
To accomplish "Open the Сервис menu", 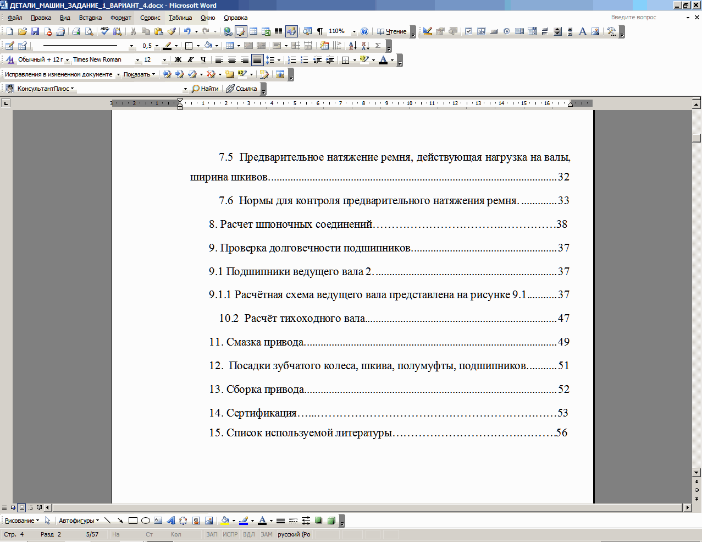I will pos(150,18).
